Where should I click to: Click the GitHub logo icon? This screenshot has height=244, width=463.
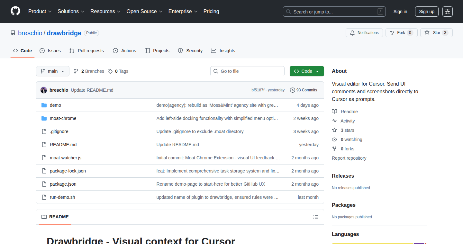click(15, 11)
